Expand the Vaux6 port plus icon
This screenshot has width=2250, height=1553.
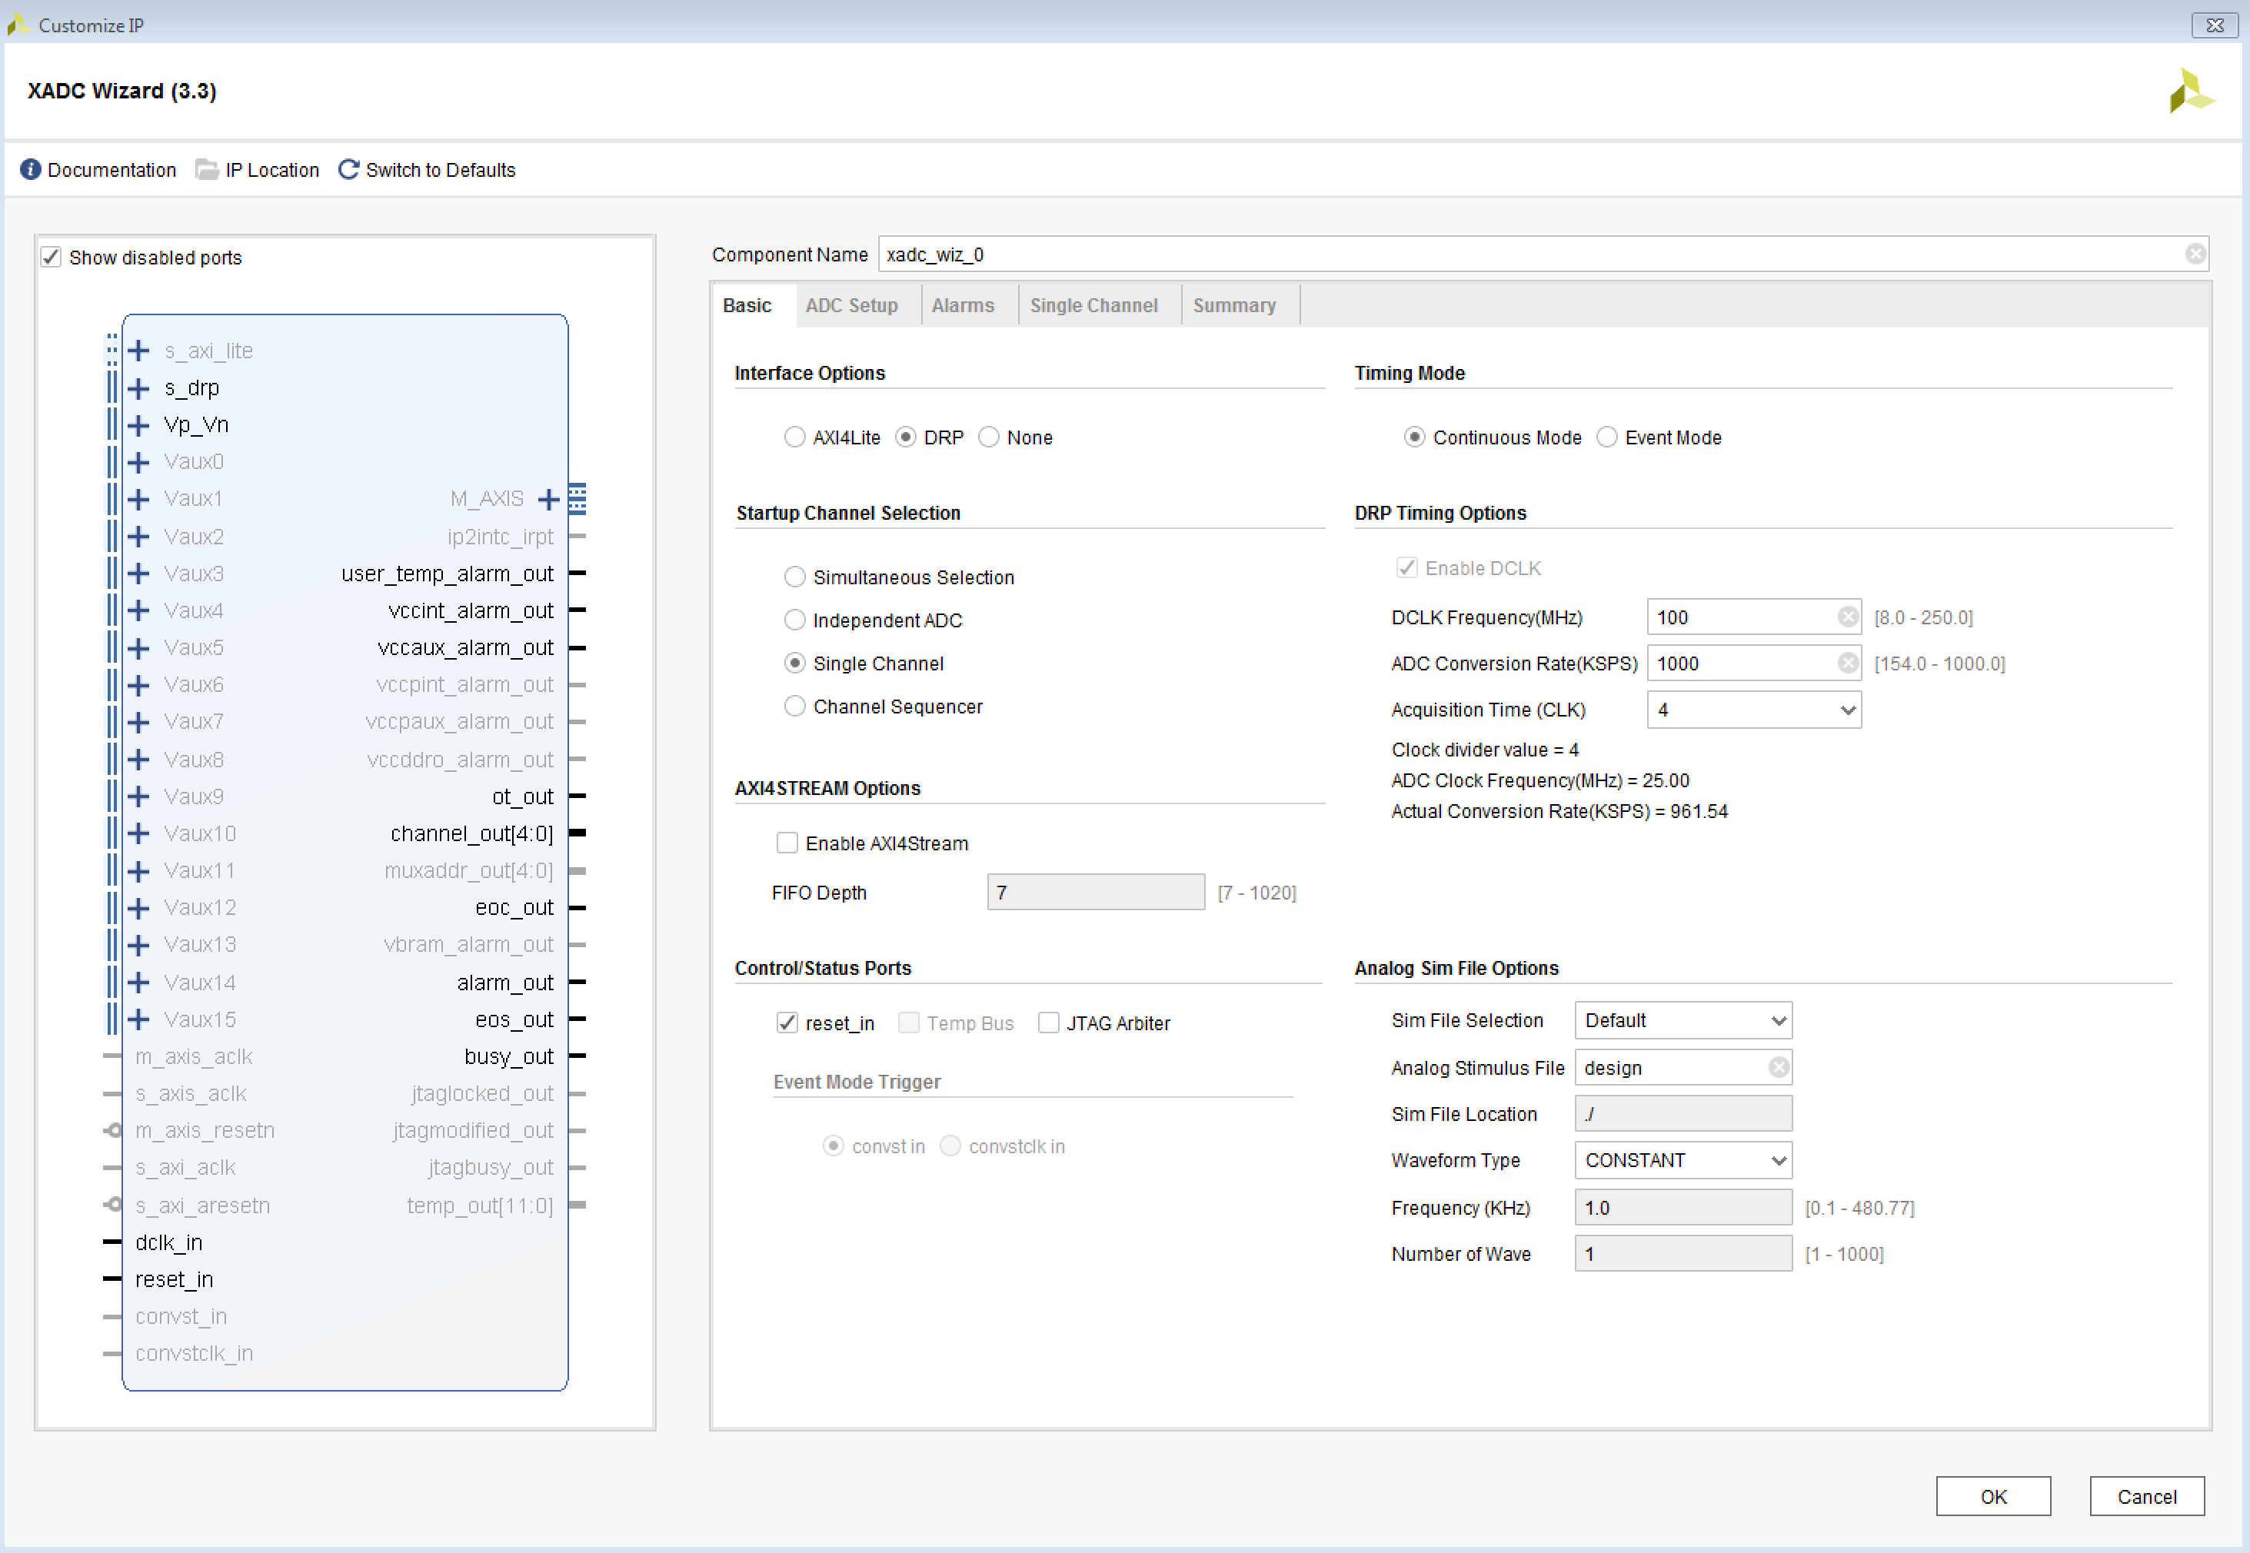pyautogui.click(x=139, y=685)
